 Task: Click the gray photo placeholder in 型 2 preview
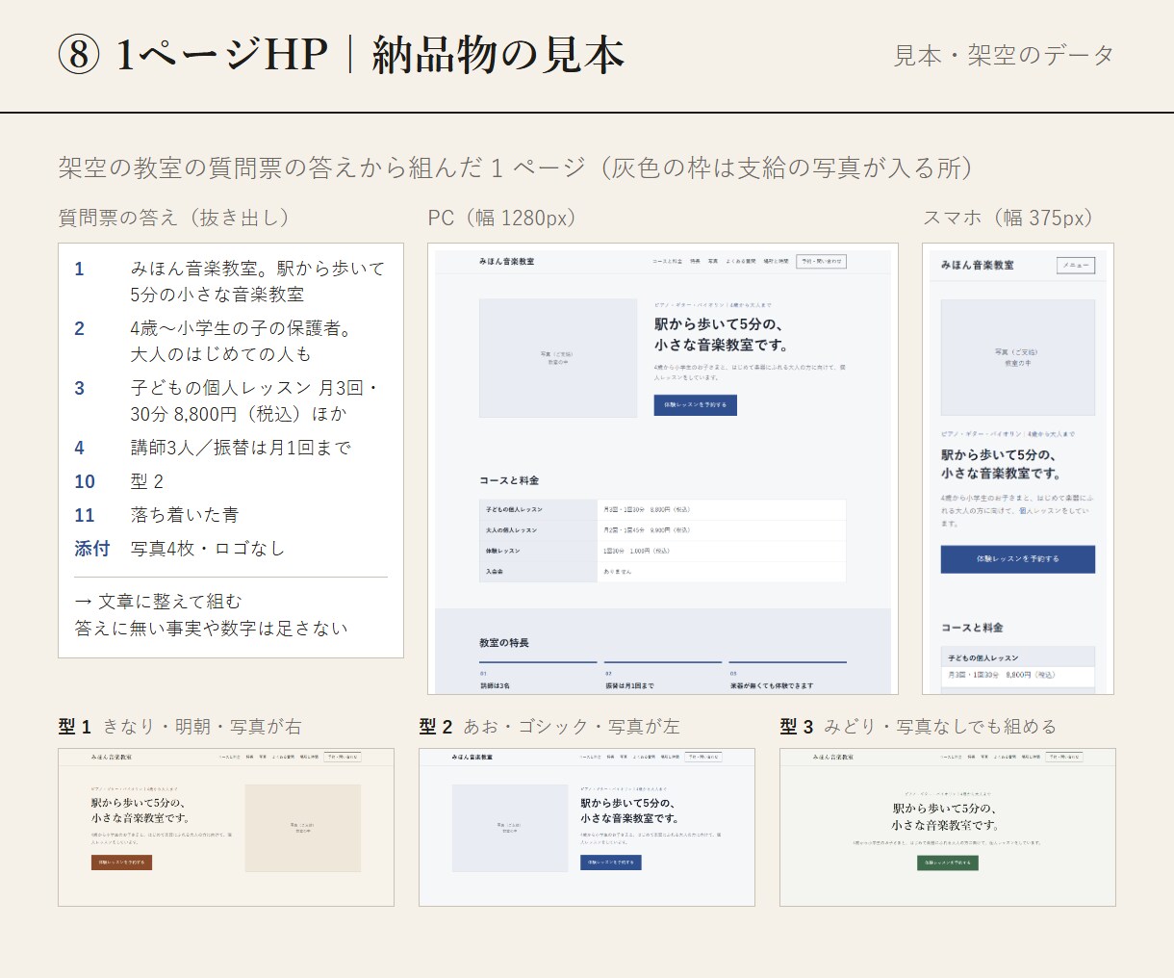click(x=509, y=828)
